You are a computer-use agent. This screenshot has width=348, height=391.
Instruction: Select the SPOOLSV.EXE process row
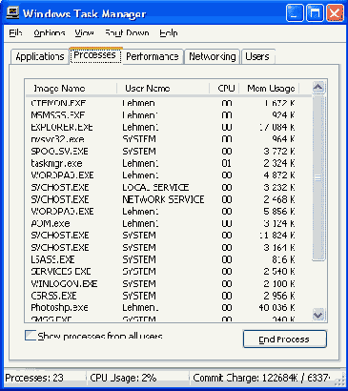point(169,151)
